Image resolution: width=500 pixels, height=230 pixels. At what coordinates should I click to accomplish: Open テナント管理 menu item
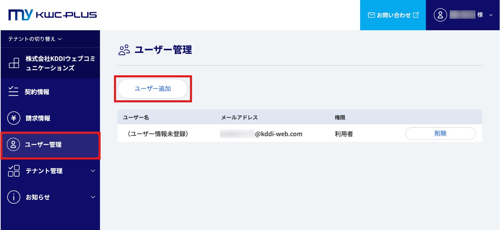pyautogui.click(x=50, y=171)
